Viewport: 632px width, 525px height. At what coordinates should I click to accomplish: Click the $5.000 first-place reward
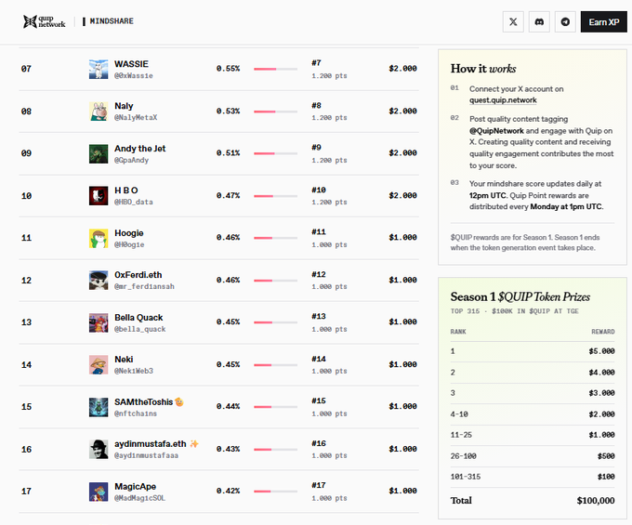[x=601, y=351]
